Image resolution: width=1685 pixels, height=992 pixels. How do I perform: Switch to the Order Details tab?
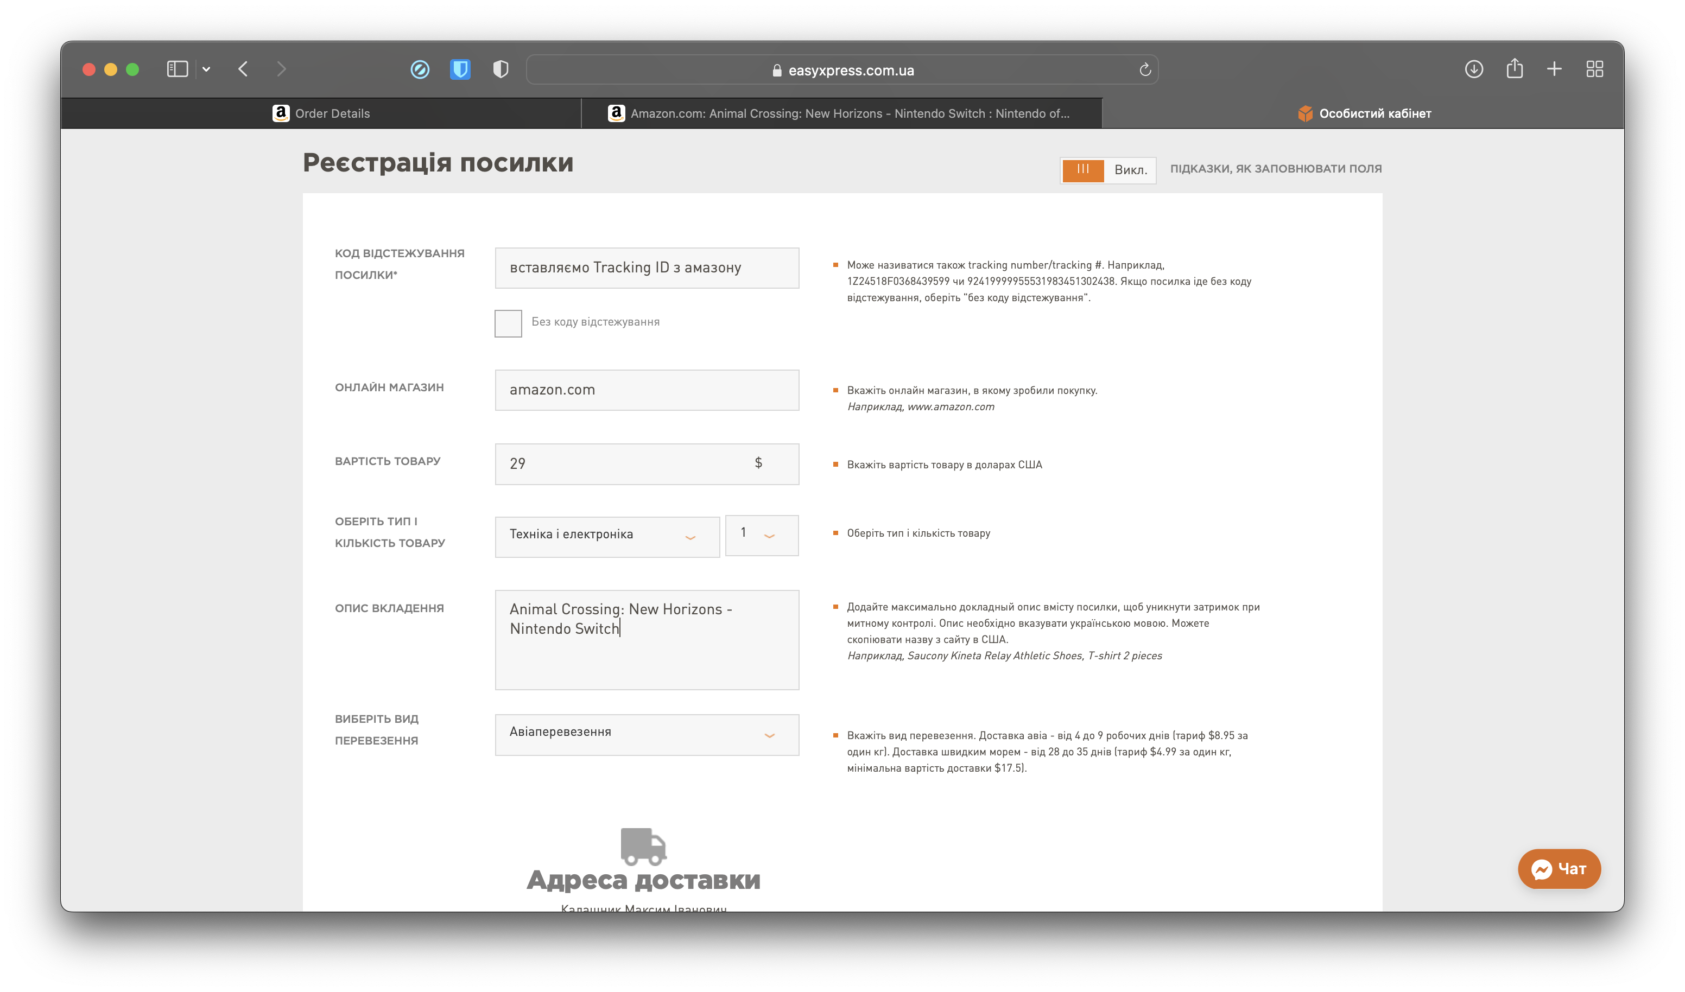click(321, 113)
